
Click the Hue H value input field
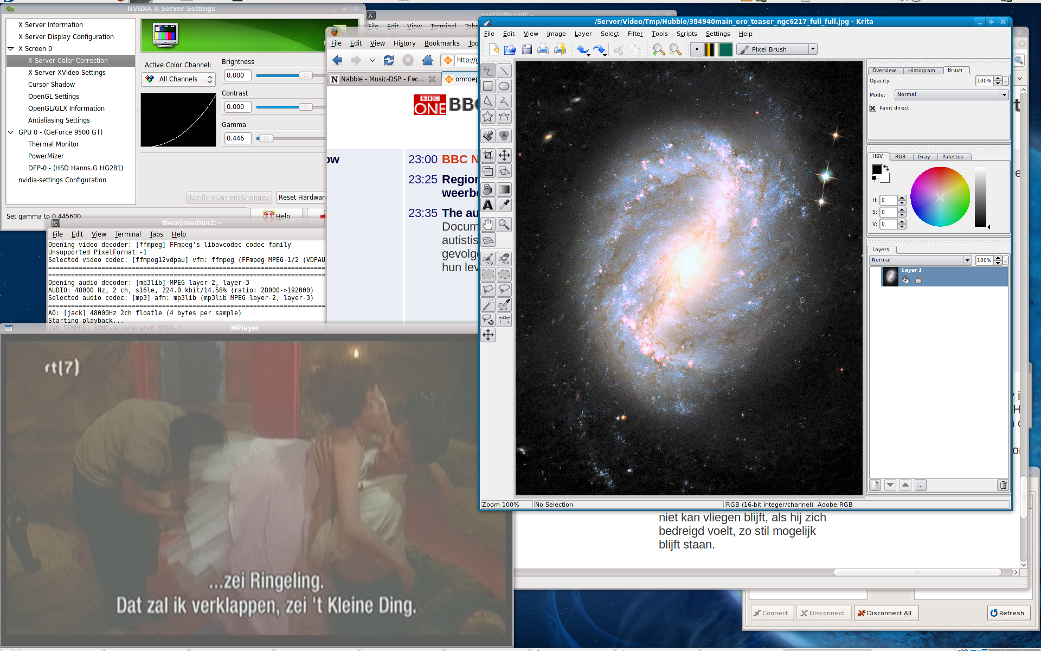click(888, 200)
